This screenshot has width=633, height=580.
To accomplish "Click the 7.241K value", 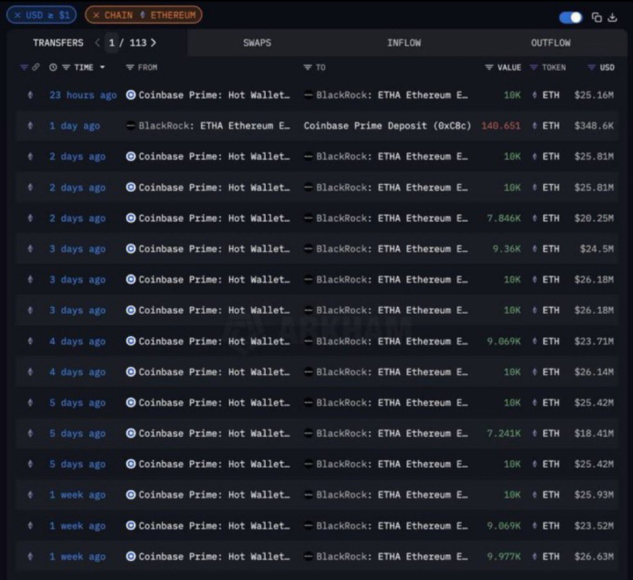I will (504, 433).
